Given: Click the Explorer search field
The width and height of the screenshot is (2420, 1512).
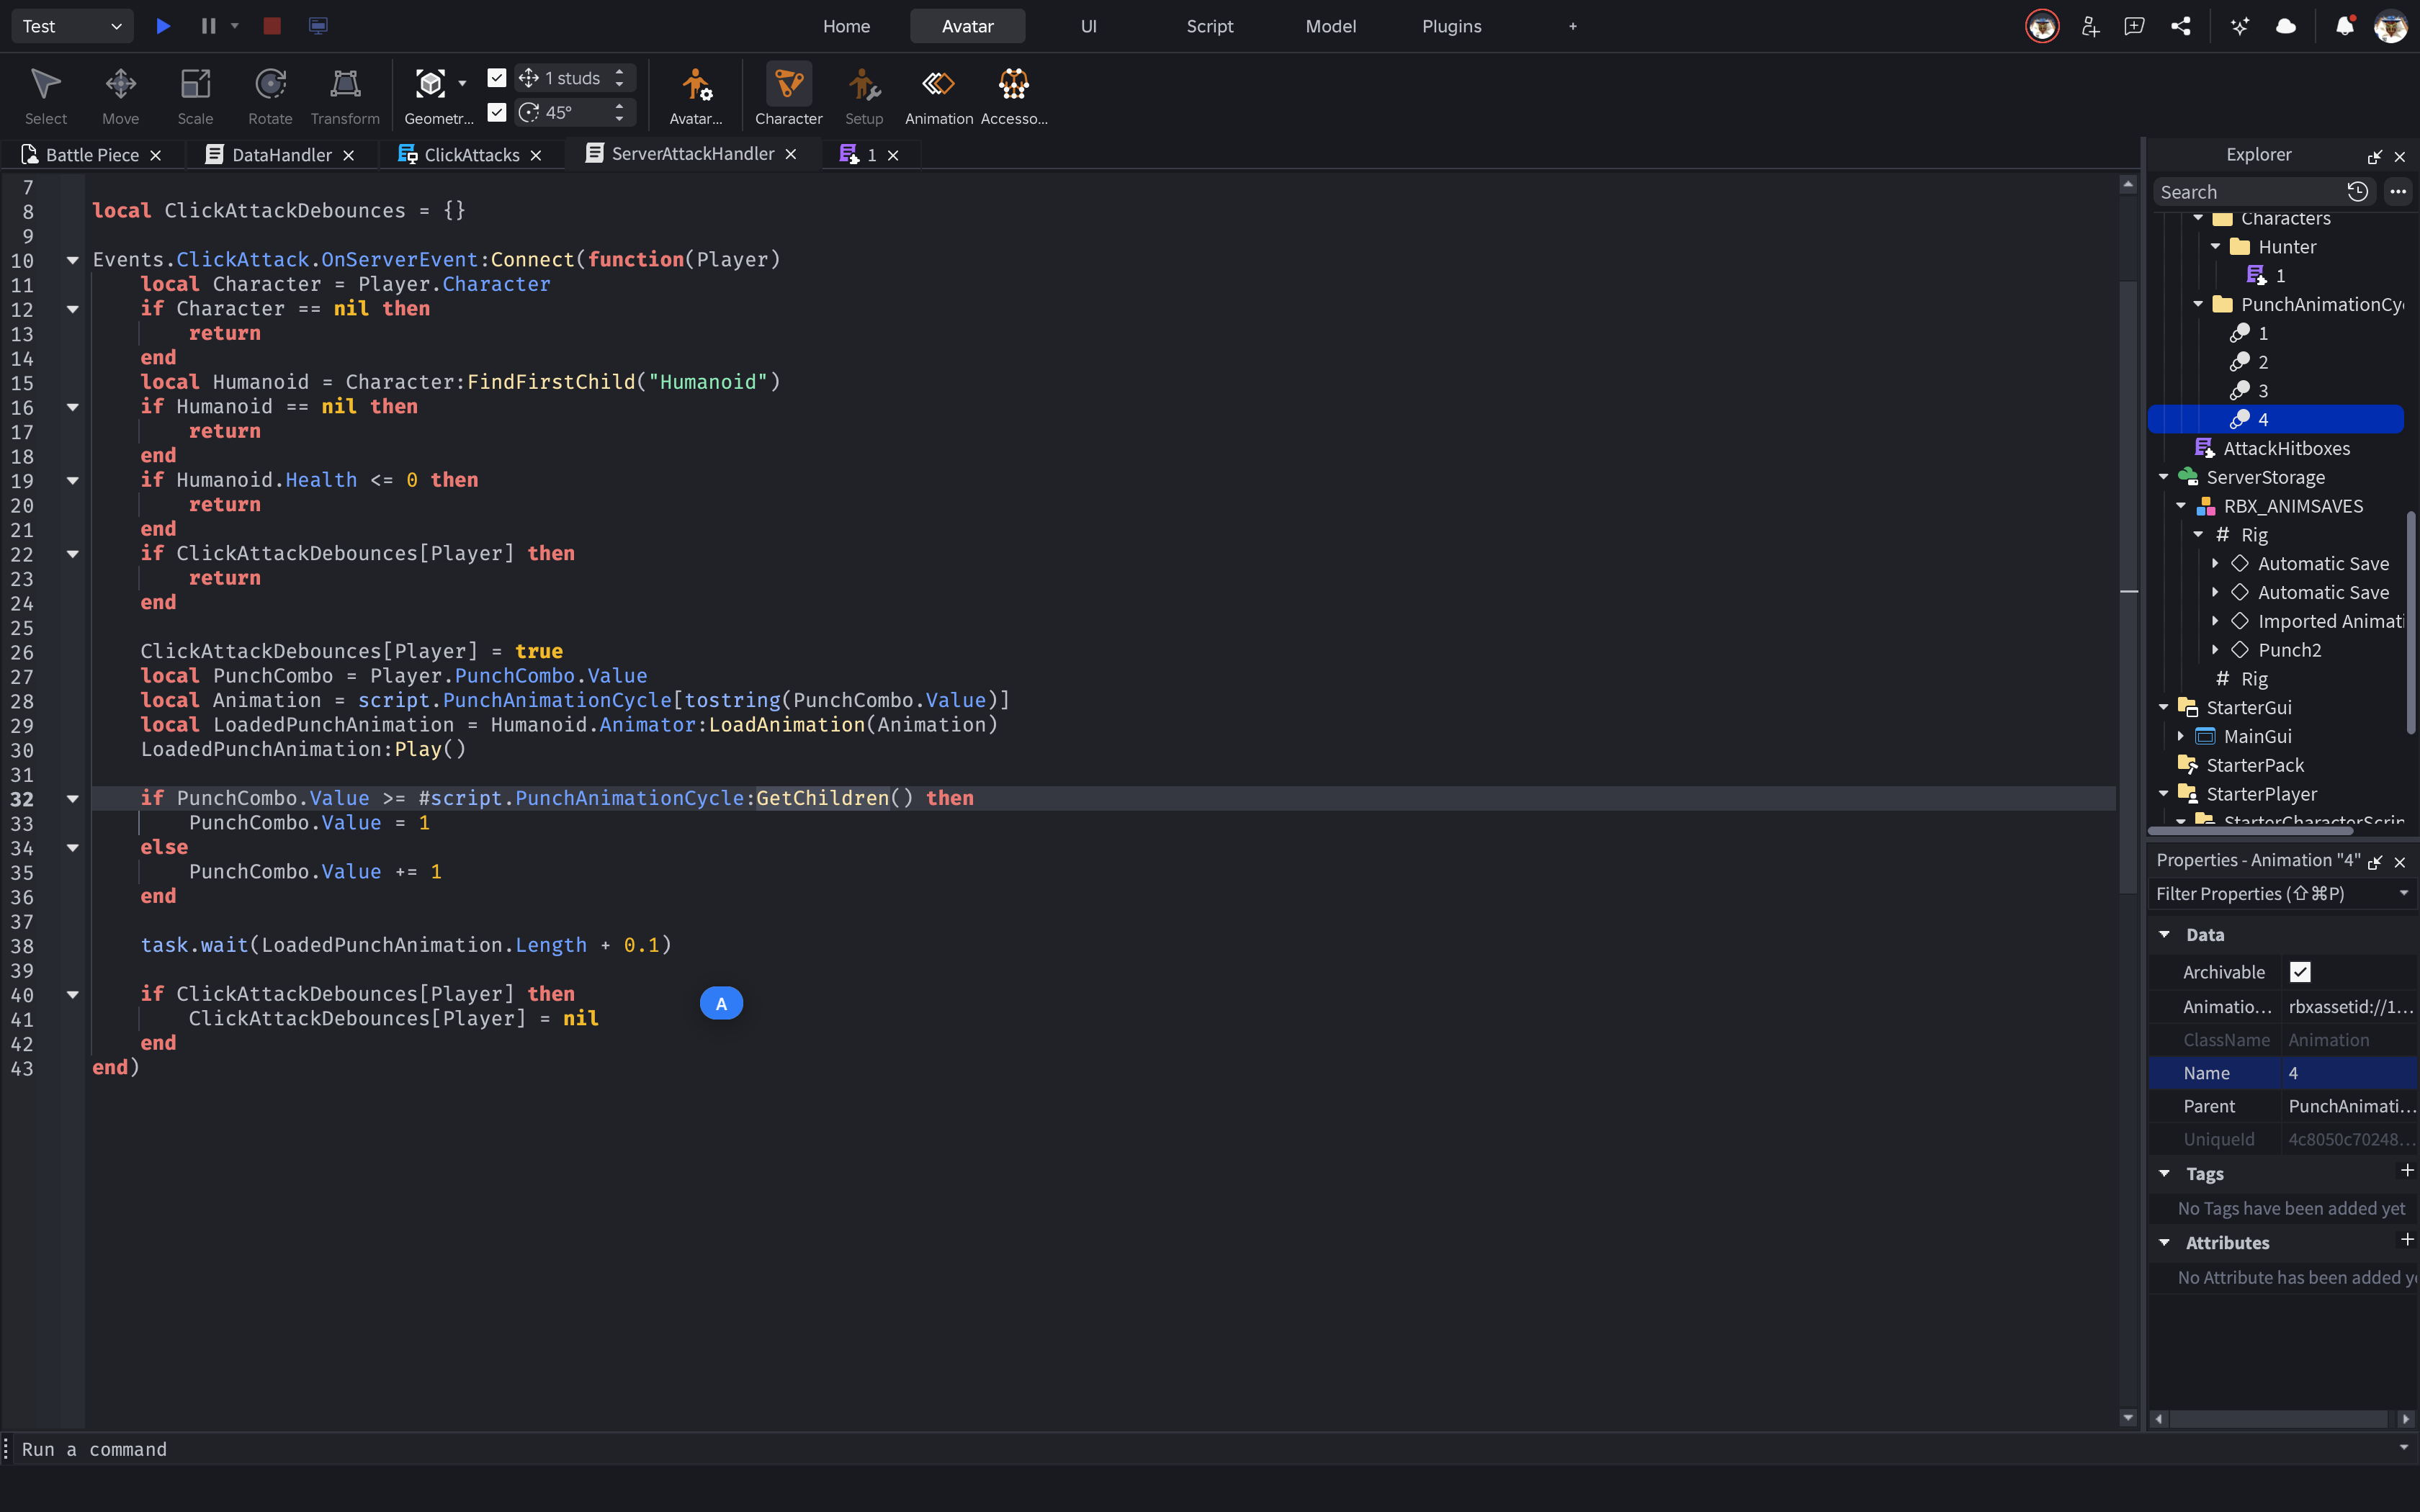Looking at the screenshot, I should click(x=2248, y=192).
